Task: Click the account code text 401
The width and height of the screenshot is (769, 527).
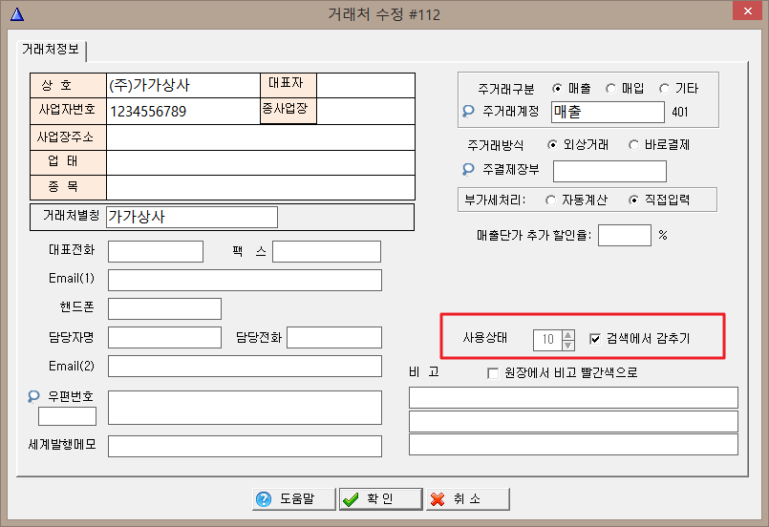Action: coord(680,113)
